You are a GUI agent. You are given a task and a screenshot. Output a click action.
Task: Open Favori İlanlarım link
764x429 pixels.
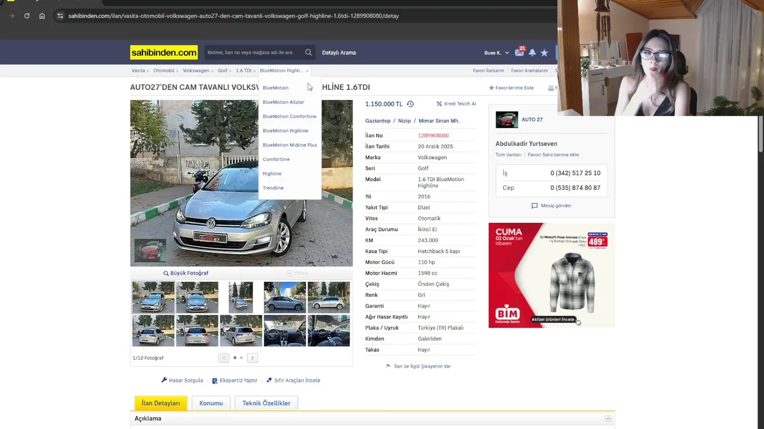(x=488, y=70)
